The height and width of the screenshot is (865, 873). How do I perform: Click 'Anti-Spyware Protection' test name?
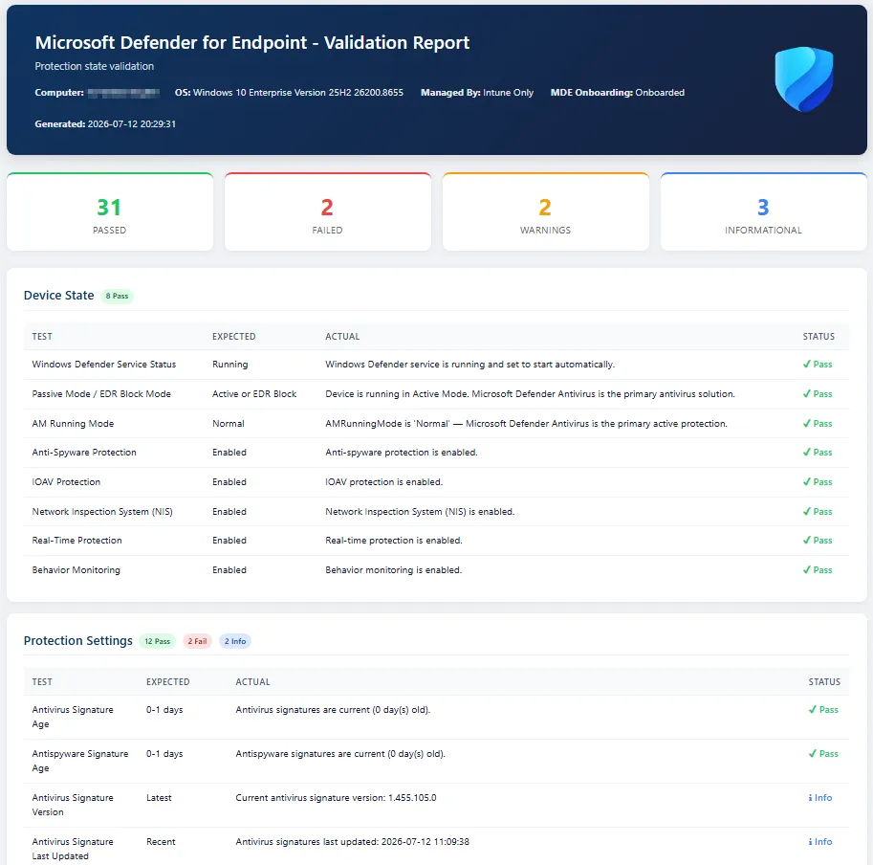click(84, 453)
